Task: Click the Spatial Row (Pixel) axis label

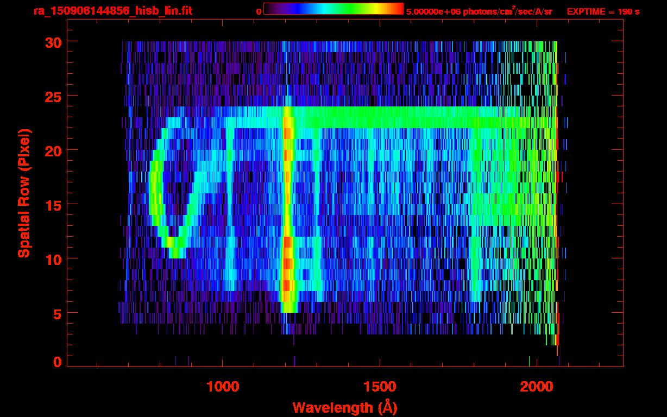Action: pos(24,193)
